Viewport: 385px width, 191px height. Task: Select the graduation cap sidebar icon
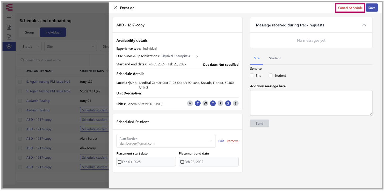click(9, 46)
